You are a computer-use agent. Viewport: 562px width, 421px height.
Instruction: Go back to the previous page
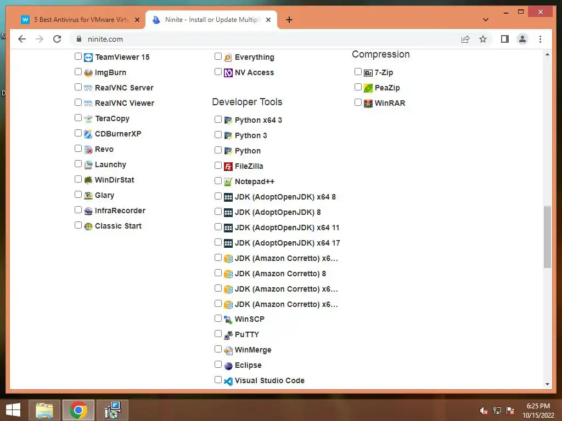click(22, 39)
